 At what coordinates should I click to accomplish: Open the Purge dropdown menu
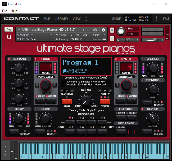(x=99, y=35)
